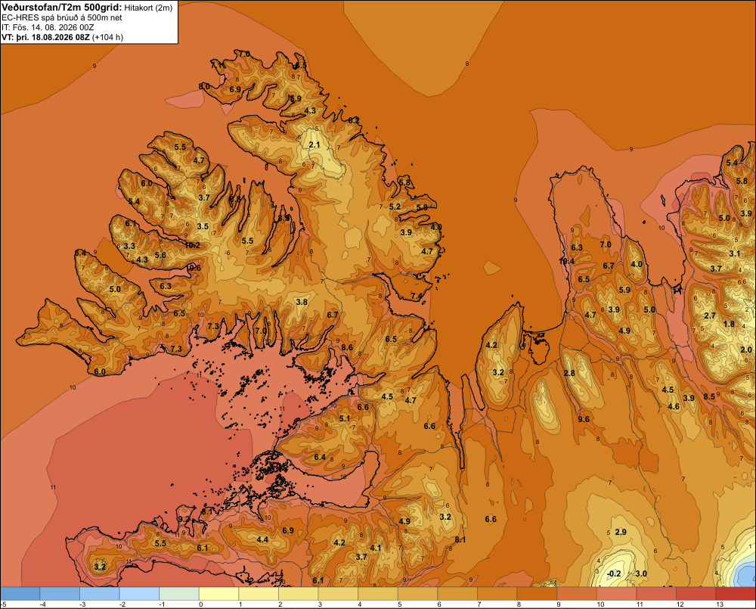Click the '2.1' temperature value on the map

coord(314,144)
